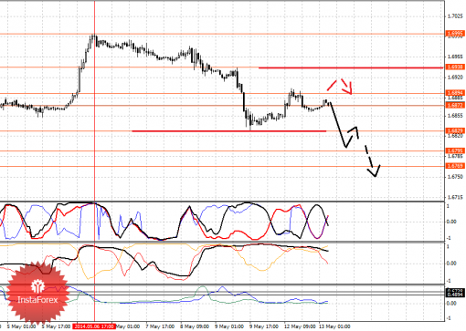Click the 8 May 09:00 time label
This screenshot has height=331, width=466.
tap(195, 326)
